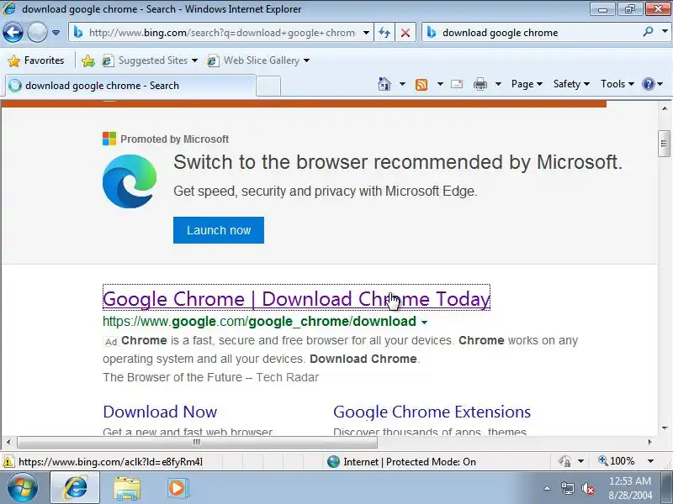
Task: Click the Launch now button
Action: pos(219,230)
